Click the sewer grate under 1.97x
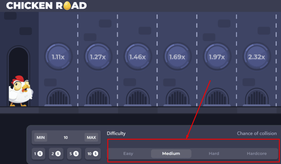Screen dimensions: 281x164 pos(217,97)
